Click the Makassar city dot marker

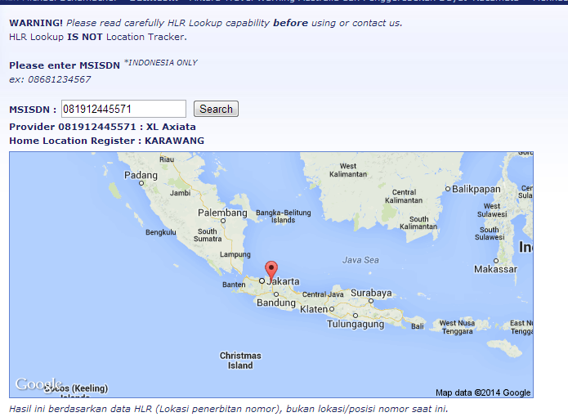496,261
